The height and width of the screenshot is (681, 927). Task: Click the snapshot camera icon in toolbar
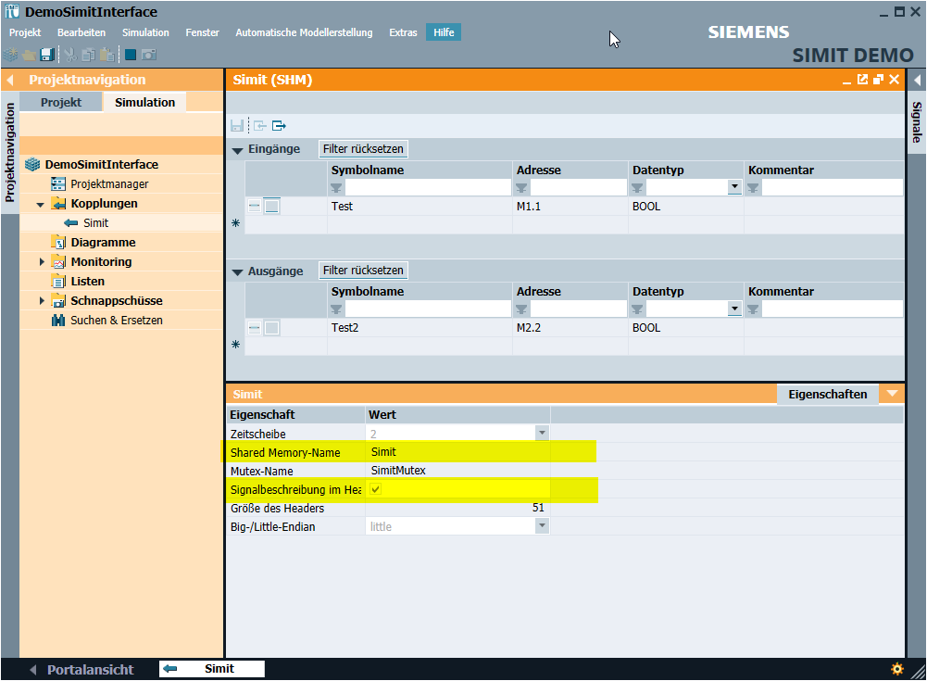(148, 55)
